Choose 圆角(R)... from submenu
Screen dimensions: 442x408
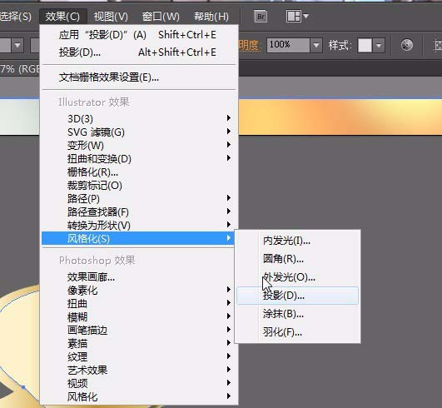click(x=298, y=259)
